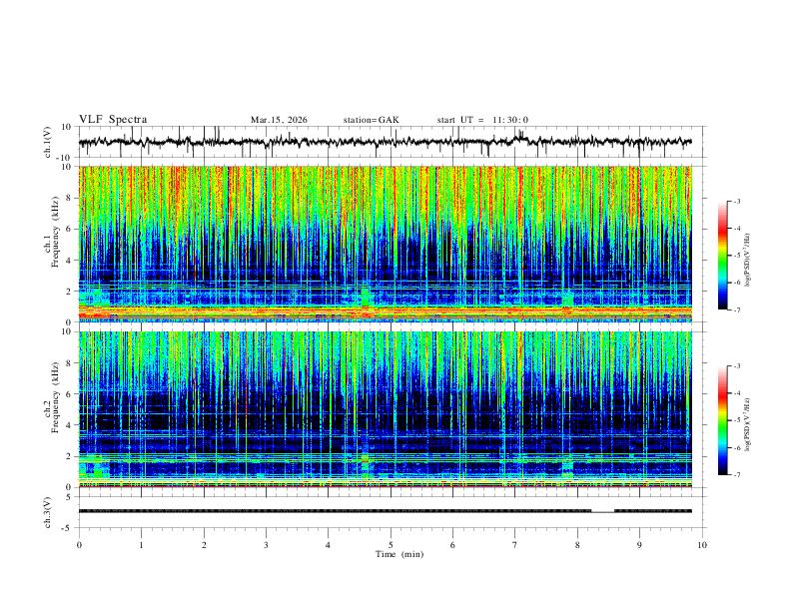Click the "-7" tick on ch.1 colorbar
This screenshot has height=611, width=791.
coord(737,310)
